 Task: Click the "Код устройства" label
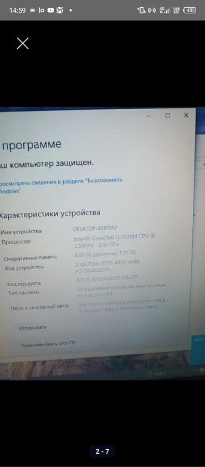[24, 268]
